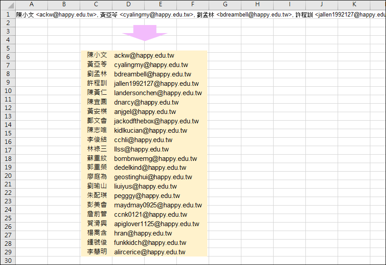Click the name cell 陳宜圓
Viewport: 386px width, 265px height.
pos(97,102)
